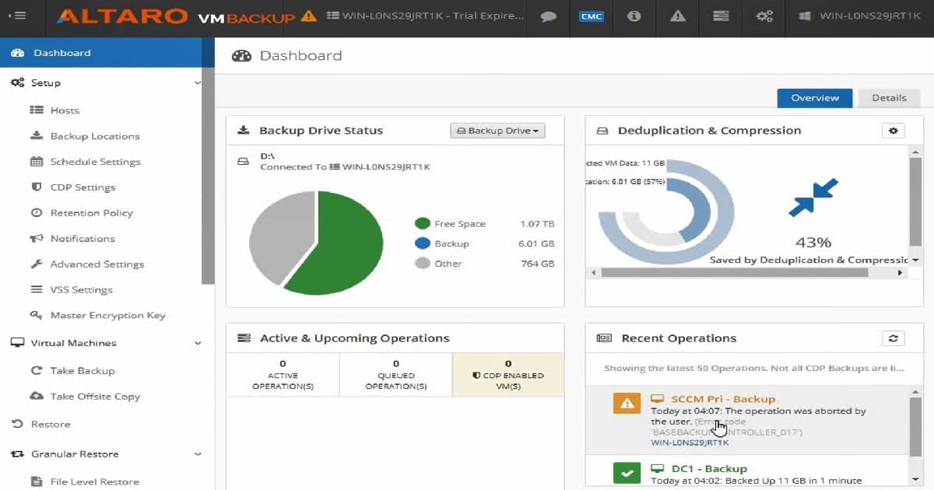Open Hosts under Setup
This screenshot has height=490, width=934.
[65, 110]
